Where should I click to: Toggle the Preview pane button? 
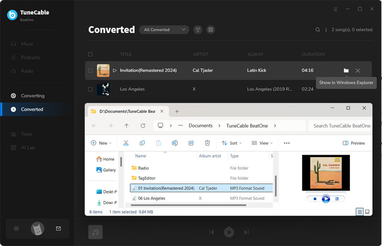(354, 143)
